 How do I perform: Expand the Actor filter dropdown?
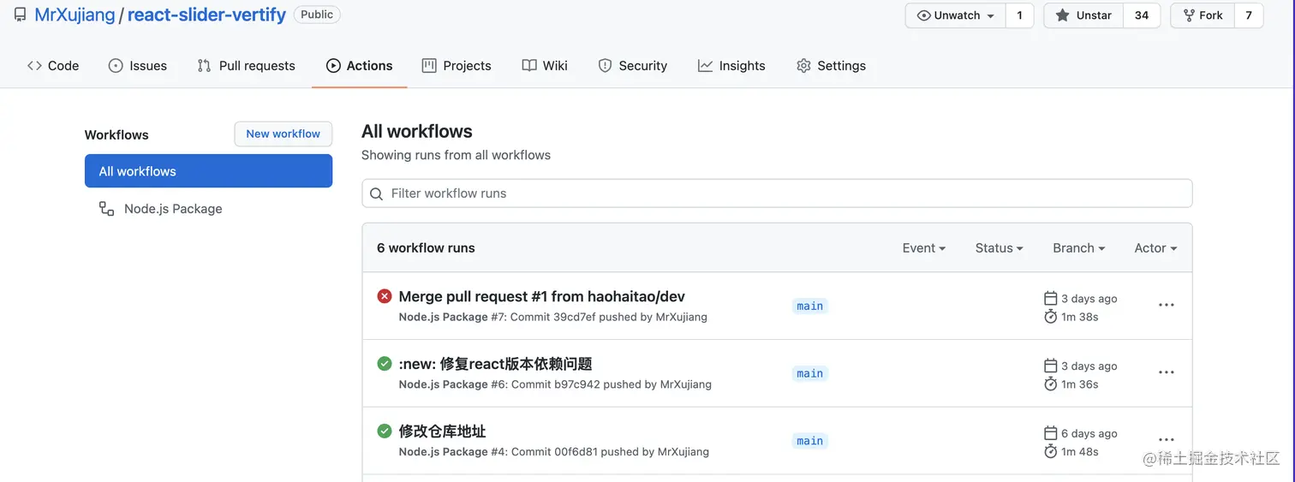coord(1156,248)
